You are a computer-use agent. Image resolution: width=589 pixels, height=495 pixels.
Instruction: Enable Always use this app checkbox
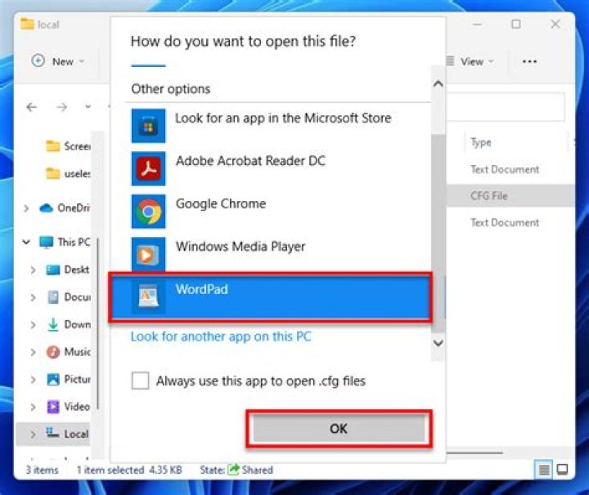(x=141, y=381)
